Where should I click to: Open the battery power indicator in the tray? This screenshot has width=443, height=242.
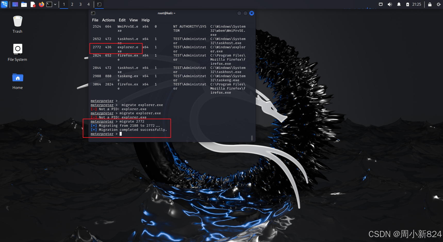407,4
